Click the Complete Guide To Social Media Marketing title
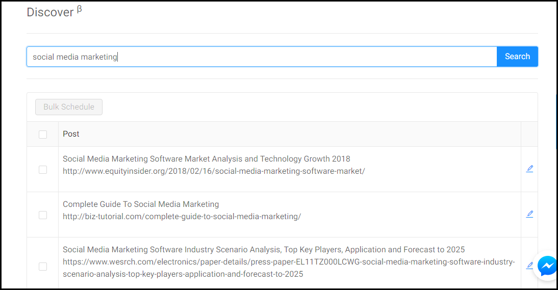This screenshot has height=290, width=558. point(141,204)
